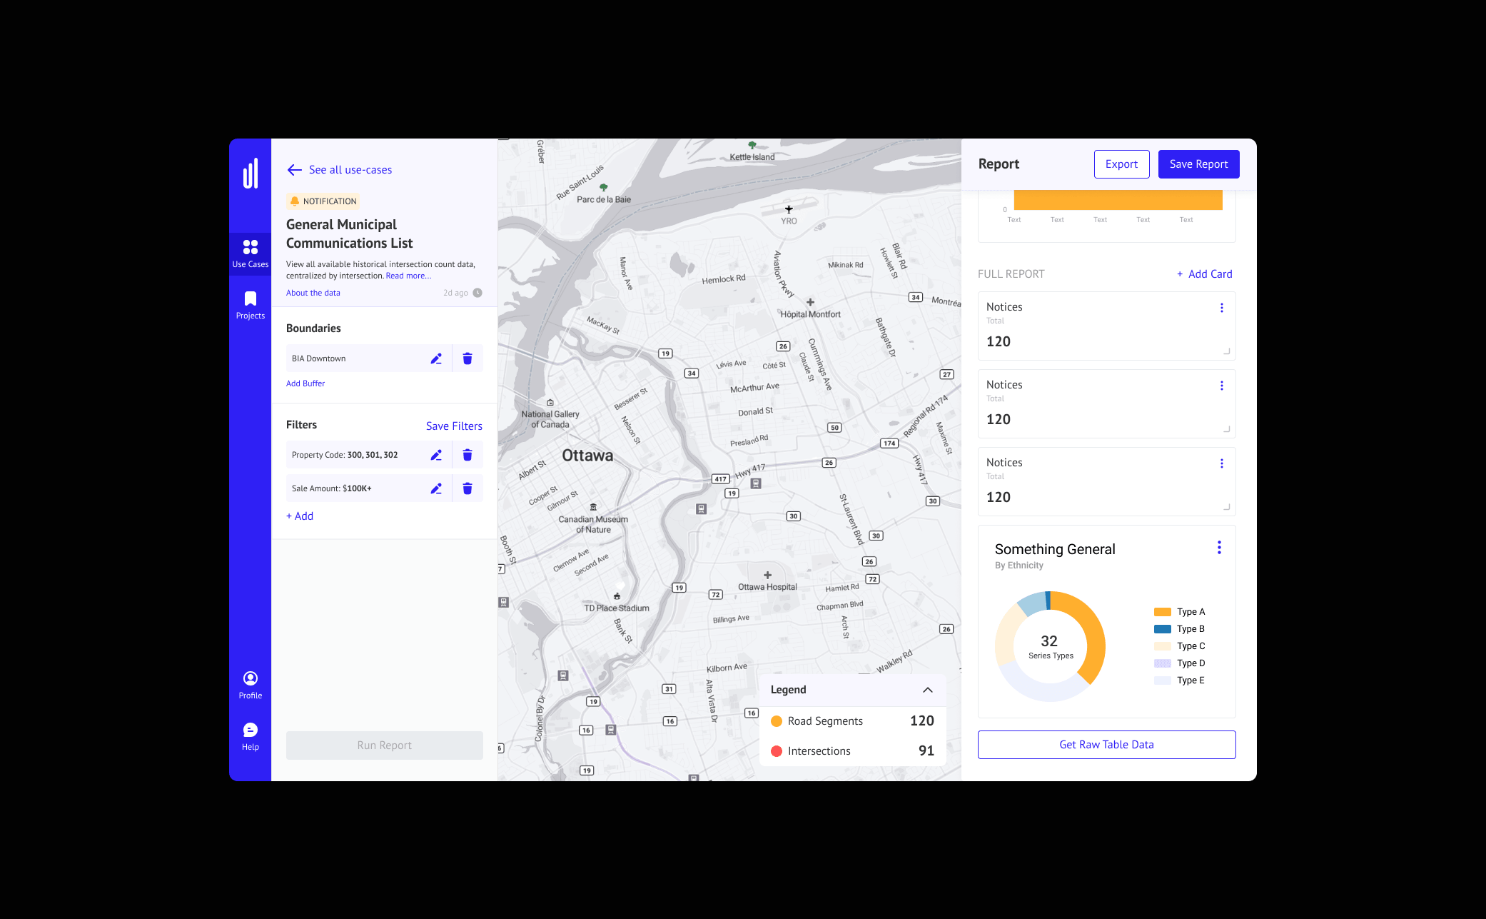Open the first Notices card options menu
This screenshot has width=1486, height=919.
coord(1222,308)
